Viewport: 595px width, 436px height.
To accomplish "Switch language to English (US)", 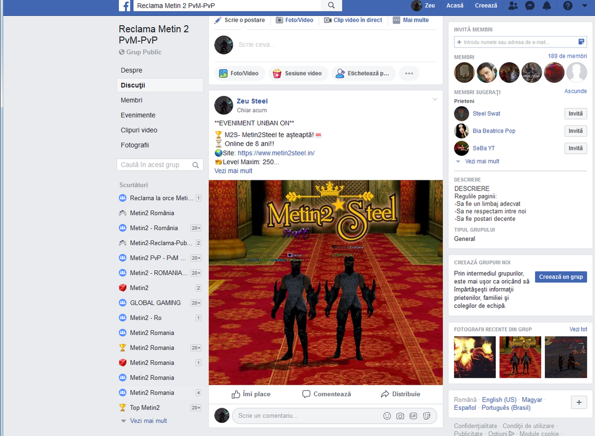I will tap(499, 400).
